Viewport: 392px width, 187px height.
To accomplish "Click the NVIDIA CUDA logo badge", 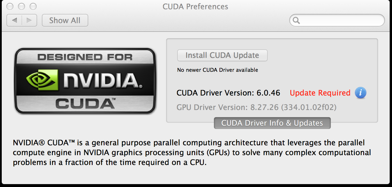I will click(x=85, y=81).
